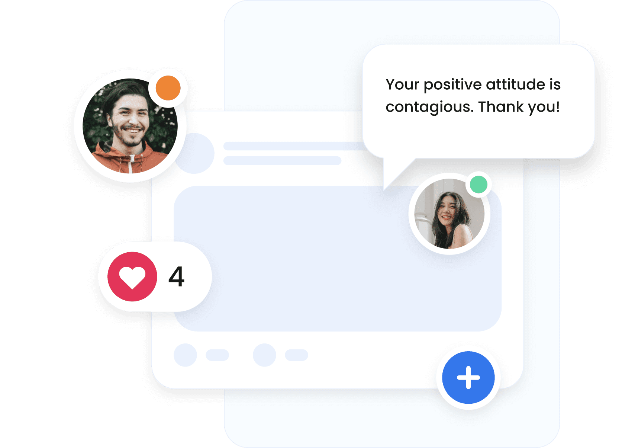This screenshot has height=448, width=622.
Task: Click the green online dot on woman's avatar
Action: click(x=478, y=185)
